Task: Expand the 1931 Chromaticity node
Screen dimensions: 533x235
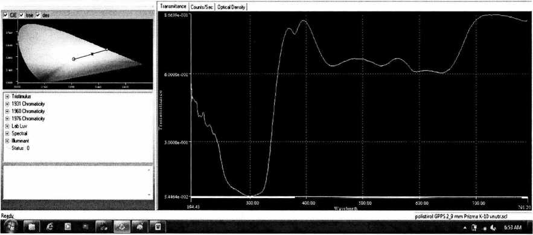Action: (7, 104)
